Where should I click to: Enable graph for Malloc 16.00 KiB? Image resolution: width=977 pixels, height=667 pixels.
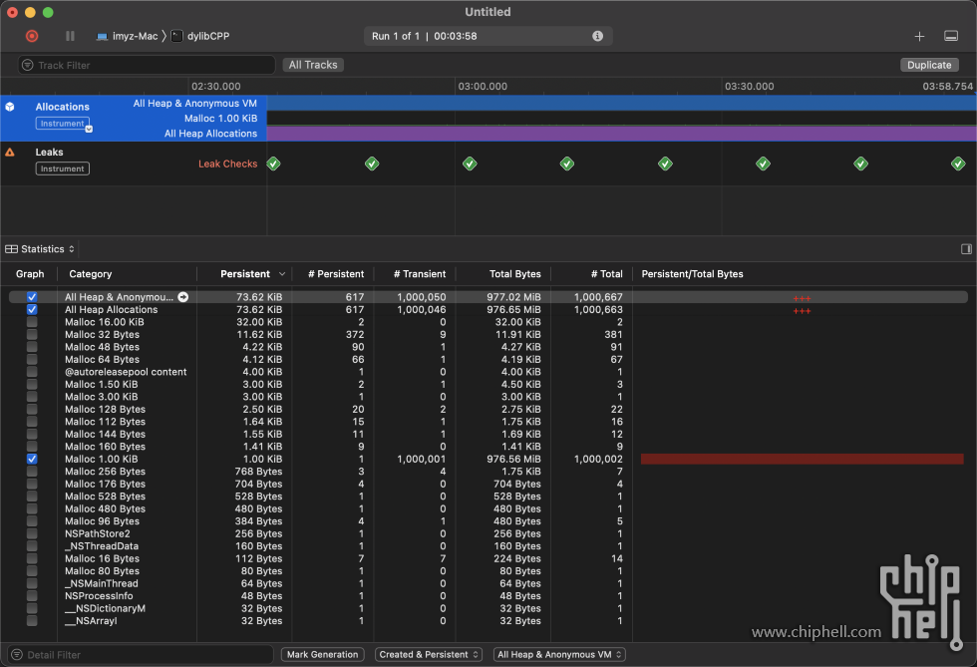[x=32, y=322]
